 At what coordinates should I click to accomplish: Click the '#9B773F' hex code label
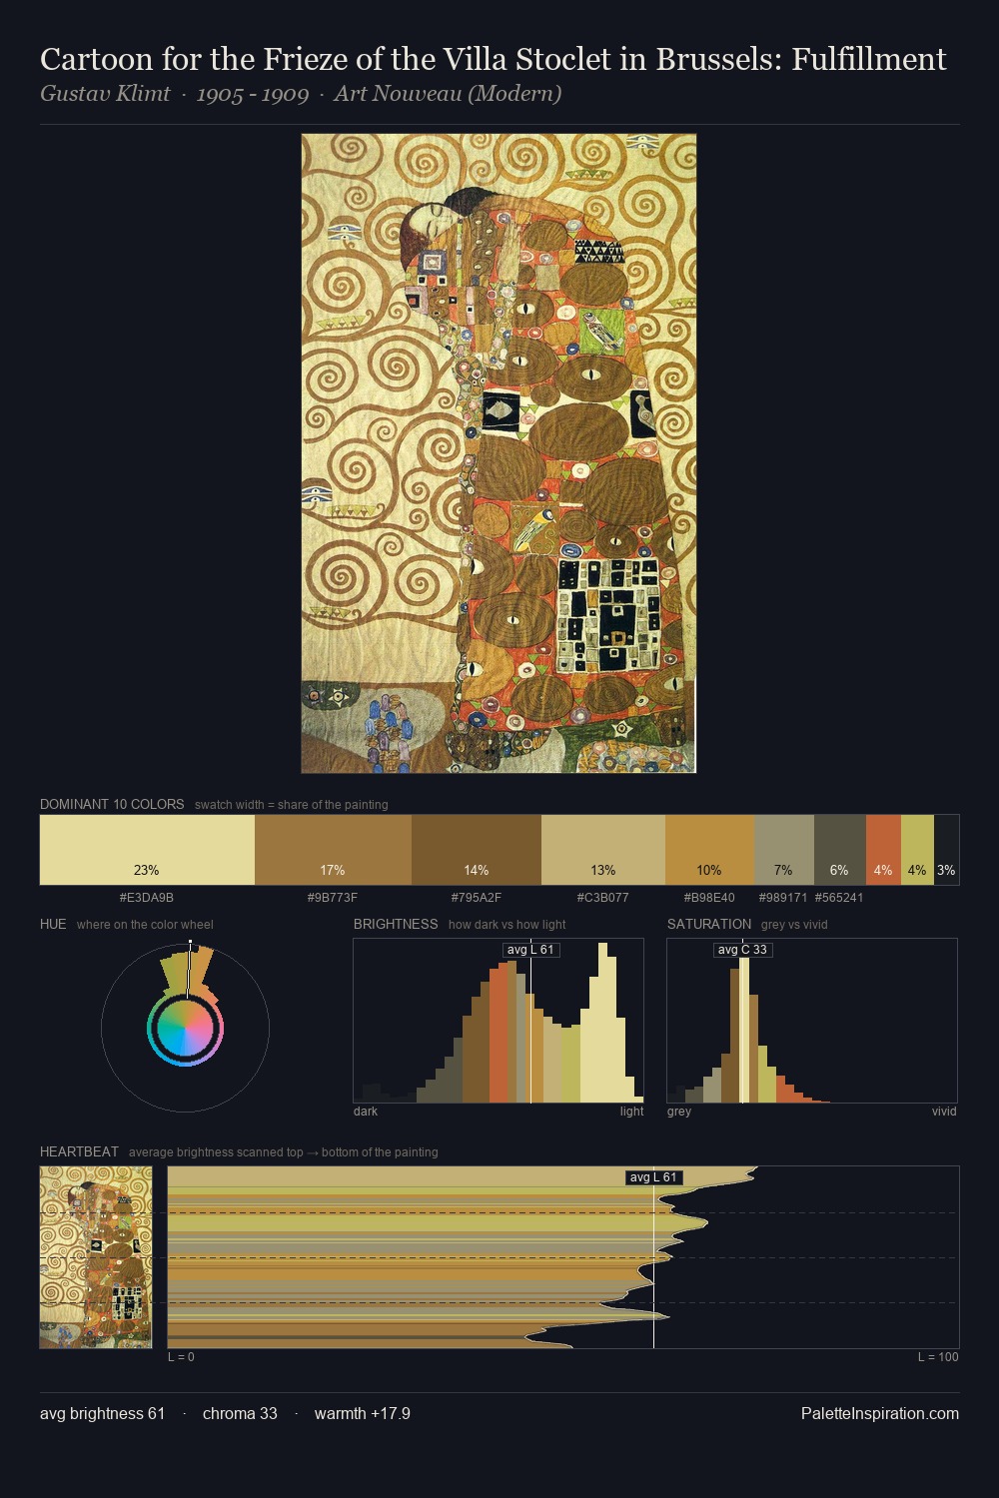click(x=333, y=898)
